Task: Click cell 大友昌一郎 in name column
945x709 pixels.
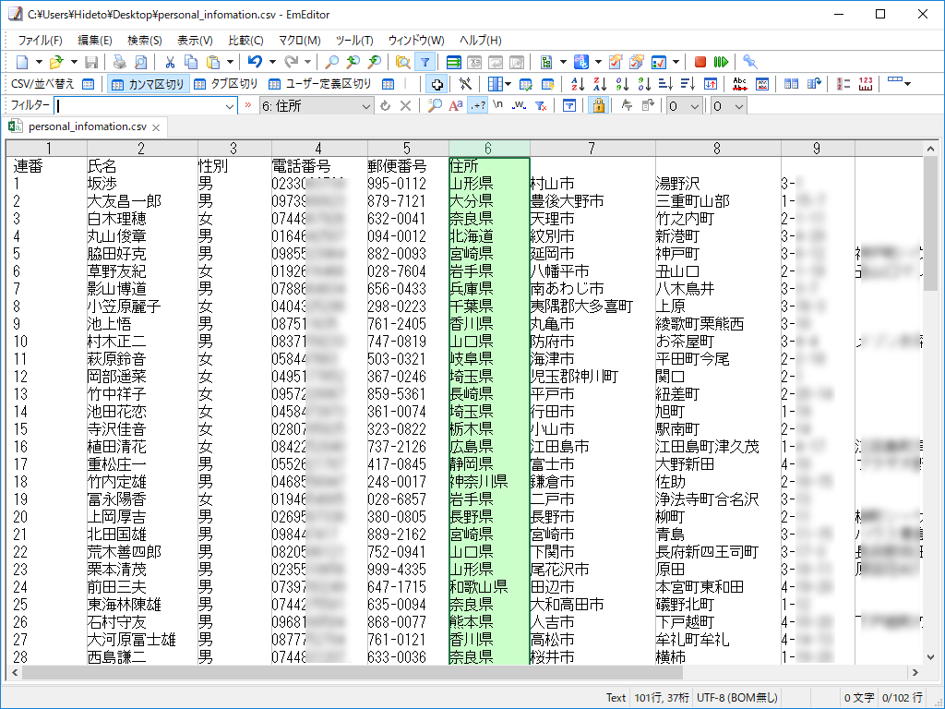Action: (125, 200)
